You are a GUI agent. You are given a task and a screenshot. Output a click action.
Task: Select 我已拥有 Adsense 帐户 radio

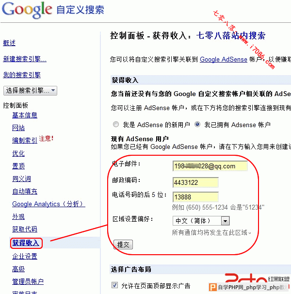(x=197, y=124)
